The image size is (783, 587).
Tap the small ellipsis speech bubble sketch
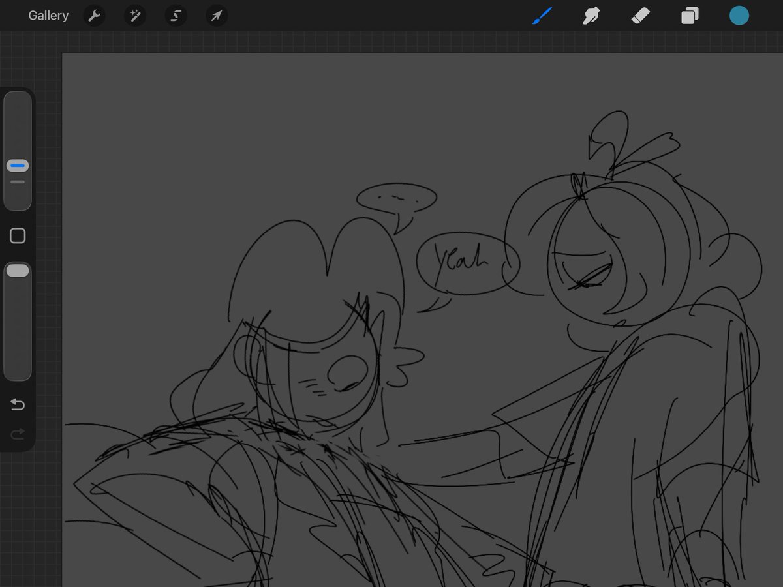click(397, 197)
